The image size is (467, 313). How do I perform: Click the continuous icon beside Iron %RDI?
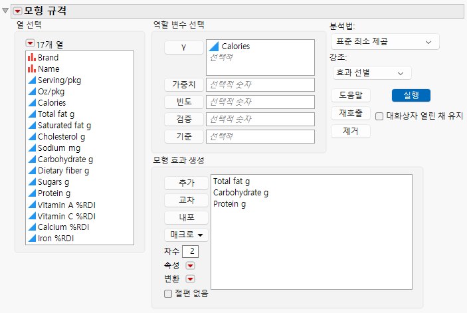coord(32,239)
